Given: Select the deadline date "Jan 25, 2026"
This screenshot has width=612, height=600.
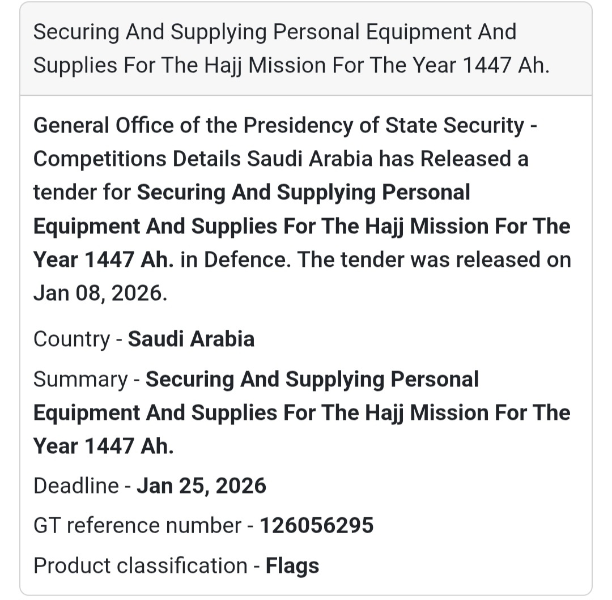Looking at the screenshot, I should click(201, 486).
